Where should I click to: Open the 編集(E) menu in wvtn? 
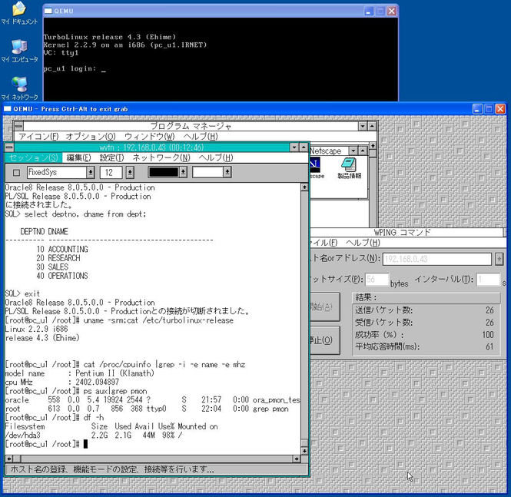(78, 158)
